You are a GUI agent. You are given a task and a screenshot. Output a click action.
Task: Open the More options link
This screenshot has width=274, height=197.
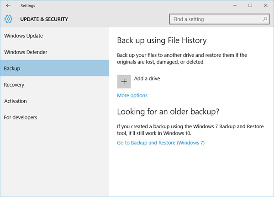[132, 95]
